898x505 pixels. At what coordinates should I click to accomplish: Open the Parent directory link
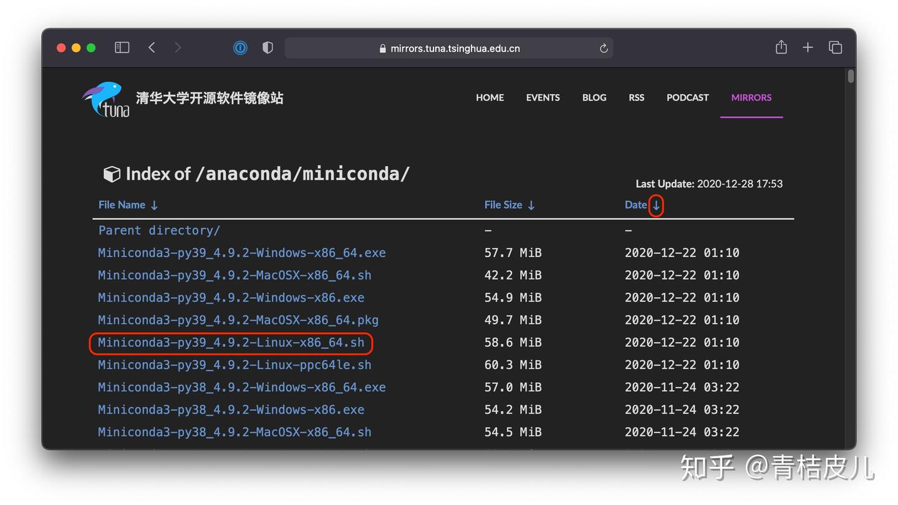[x=158, y=230]
